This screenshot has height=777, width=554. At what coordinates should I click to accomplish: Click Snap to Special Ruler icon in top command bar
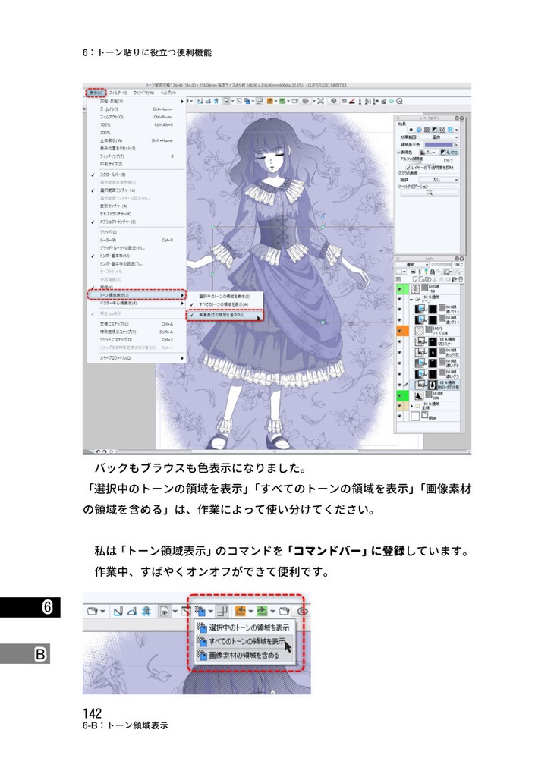(x=208, y=101)
